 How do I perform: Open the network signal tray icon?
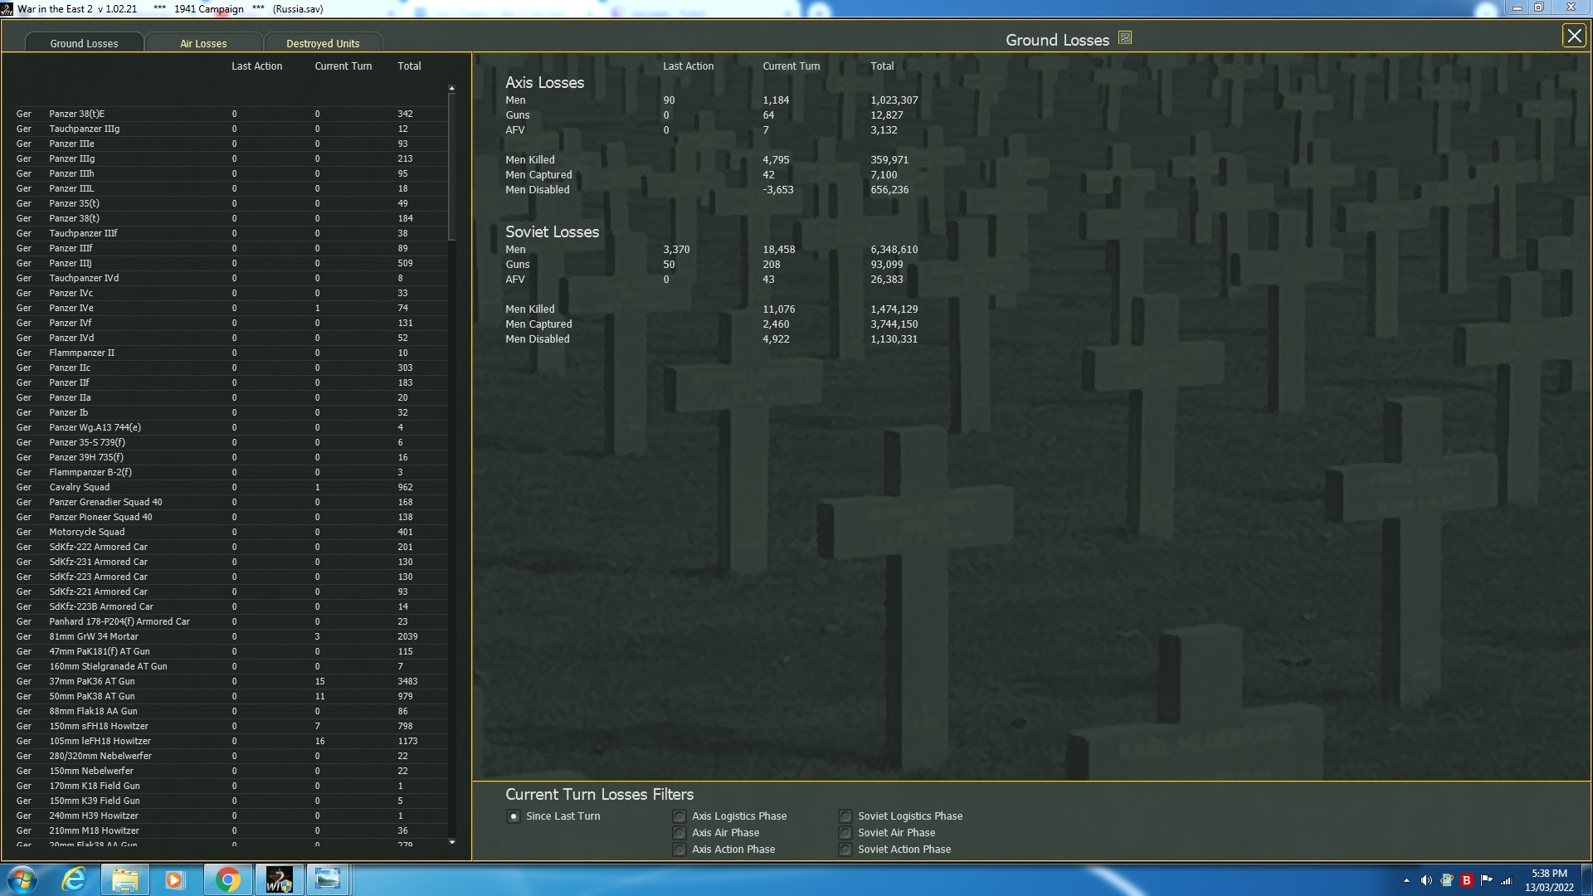(1507, 880)
